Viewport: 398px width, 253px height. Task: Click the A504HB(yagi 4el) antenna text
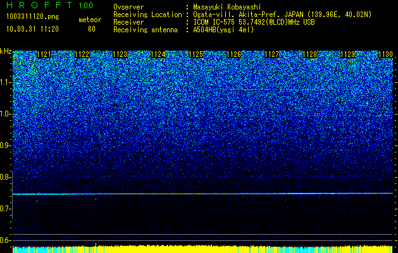pos(223,30)
